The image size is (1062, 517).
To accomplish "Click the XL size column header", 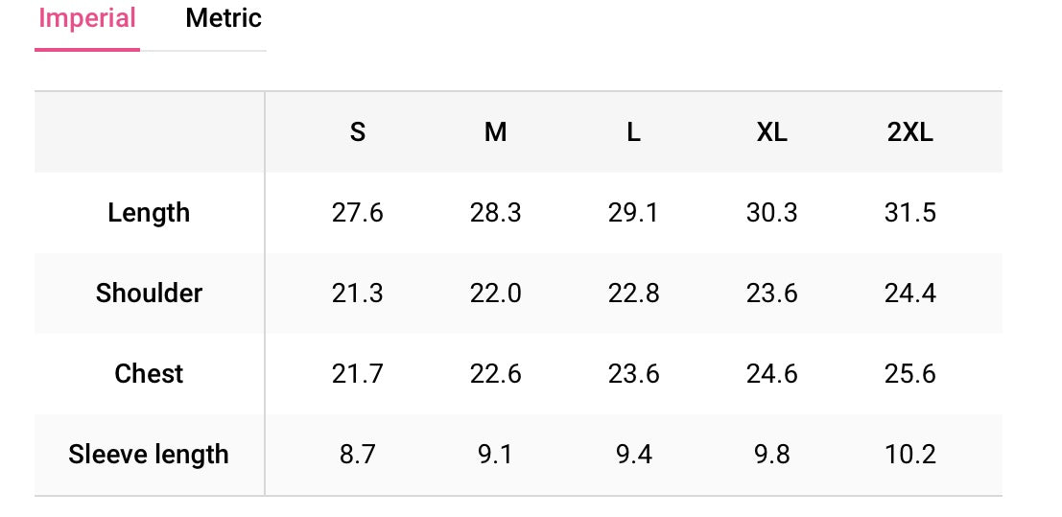I will click(772, 132).
